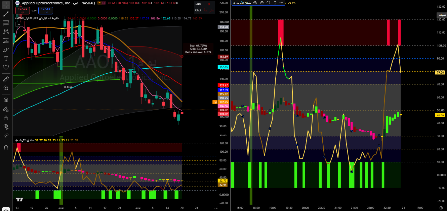Open settings of right pane indicator
Image resolution: width=447 pixels, height=211 pixels.
click(x=262, y=3)
